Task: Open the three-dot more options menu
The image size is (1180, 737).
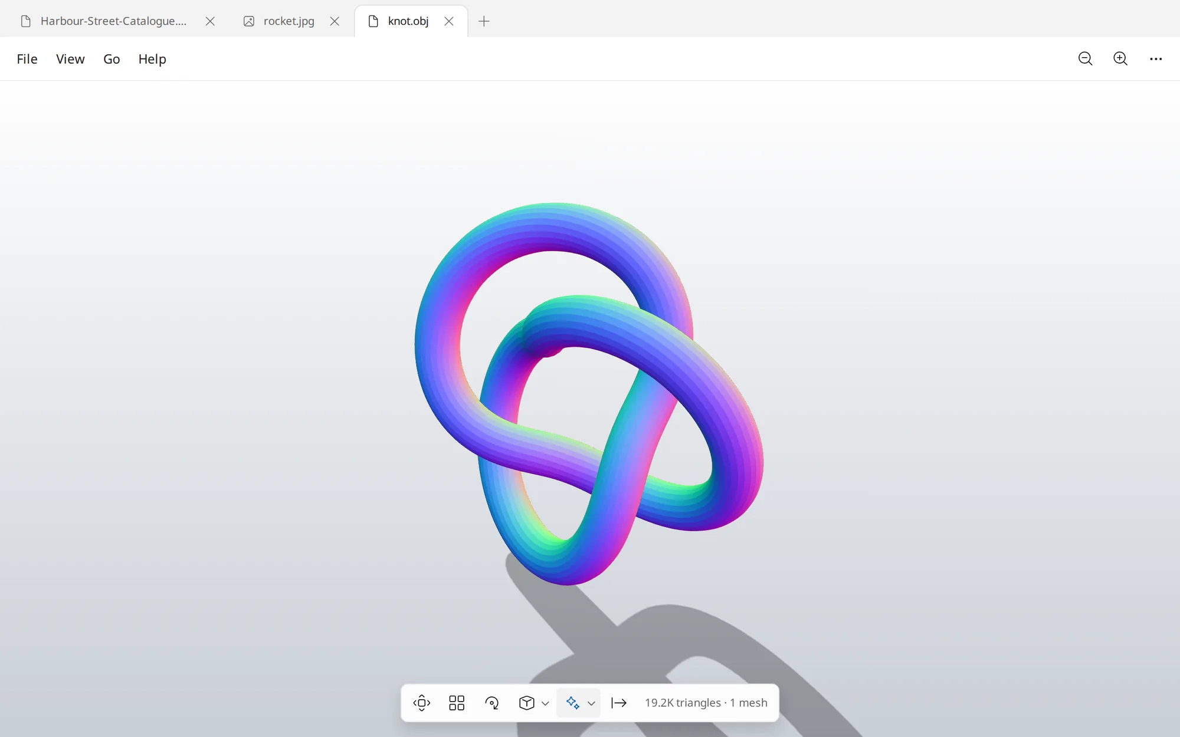Action: tap(1156, 58)
